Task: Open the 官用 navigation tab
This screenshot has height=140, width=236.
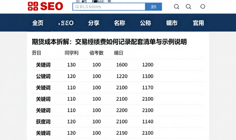Action: pos(198,23)
